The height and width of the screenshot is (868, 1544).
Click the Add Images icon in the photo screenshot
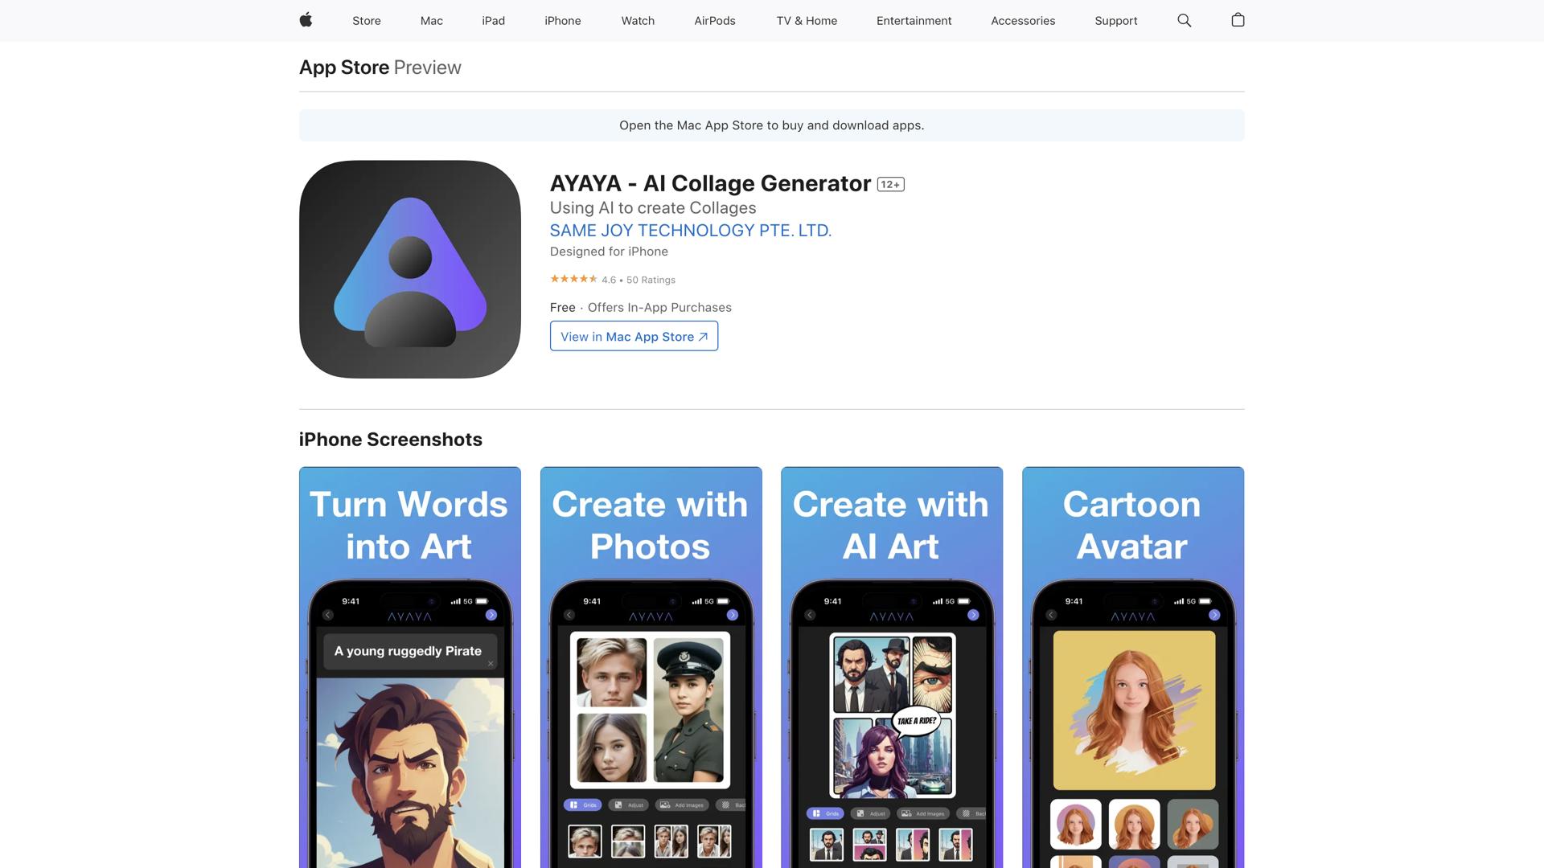(682, 805)
